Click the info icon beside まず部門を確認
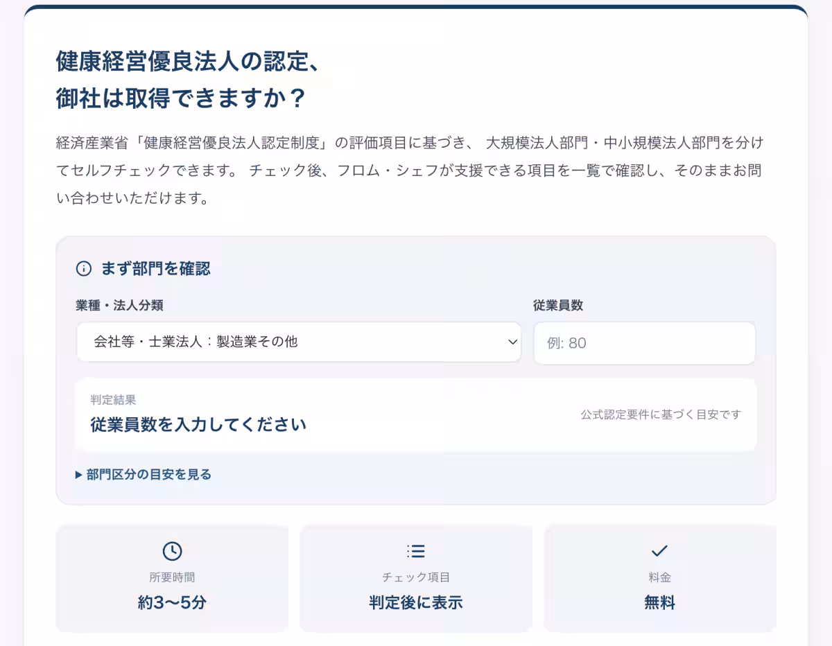Image resolution: width=832 pixels, height=646 pixels. [84, 269]
